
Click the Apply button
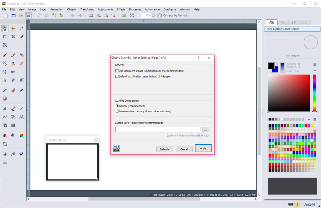pyautogui.click(x=203, y=148)
